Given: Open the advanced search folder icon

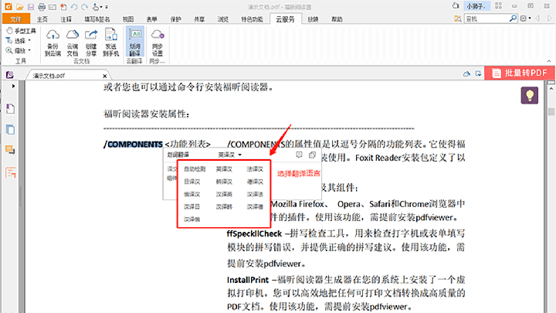Looking at the screenshot, I should (458, 19).
